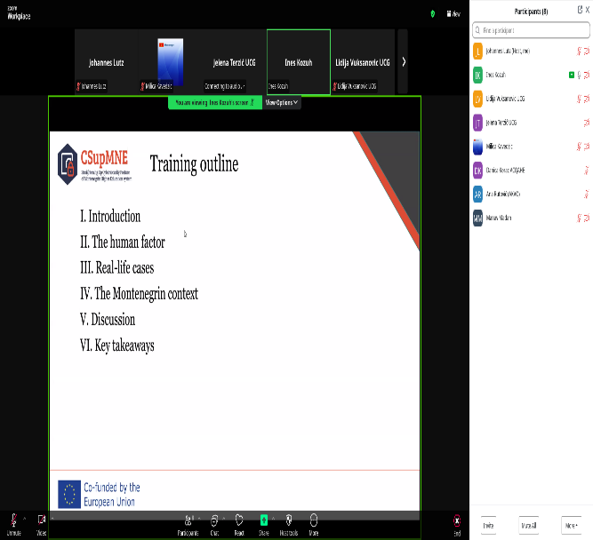Click Ines Kozuh microphone icon
Screen dimensions: 593x540
tap(579, 75)
